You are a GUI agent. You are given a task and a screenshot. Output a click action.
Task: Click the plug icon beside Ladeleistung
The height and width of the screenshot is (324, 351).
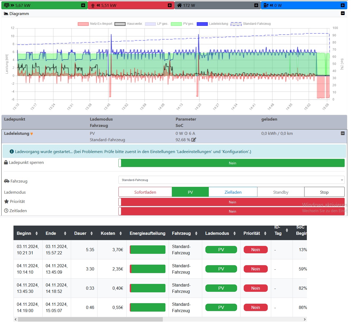[x=32, y=134]
